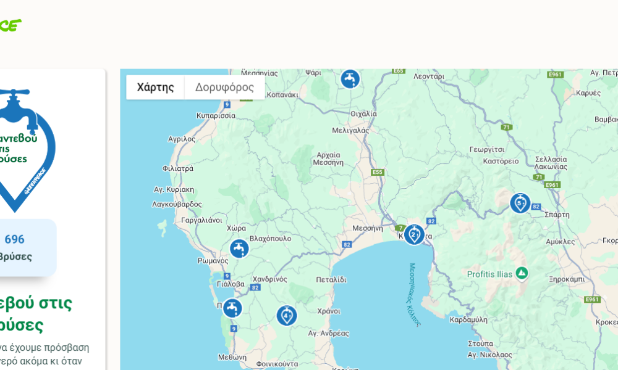
Task: Click the Γεωργίτσι town label
Action: click(487, 149)
